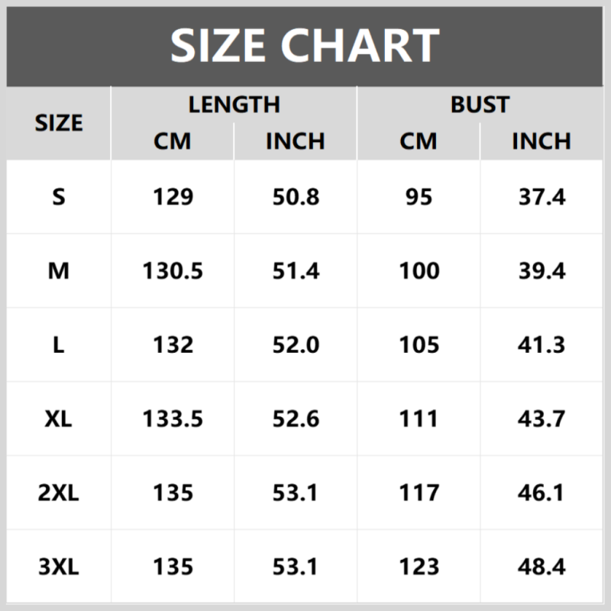Select the 43.7 bust inch value

(x=541, y=419)
